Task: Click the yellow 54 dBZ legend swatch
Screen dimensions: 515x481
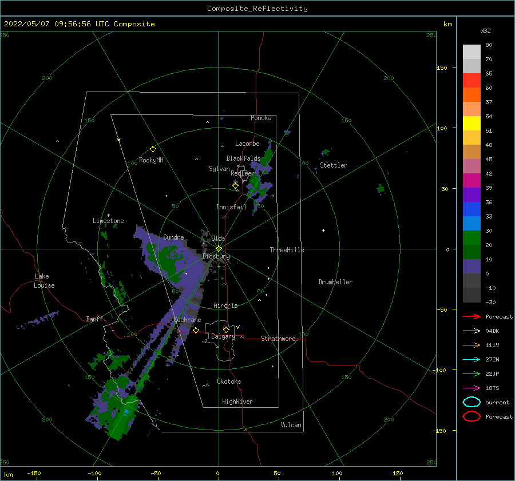Action: (472, 123)
